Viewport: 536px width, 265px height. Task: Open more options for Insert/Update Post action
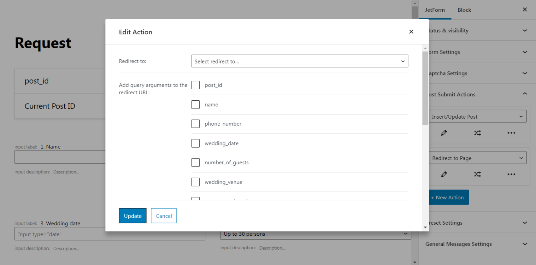(x=511, y=132)
